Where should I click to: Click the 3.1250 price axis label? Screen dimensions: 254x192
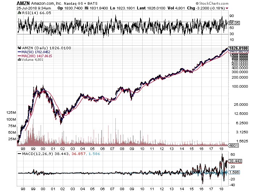click(x=242, y=132)
